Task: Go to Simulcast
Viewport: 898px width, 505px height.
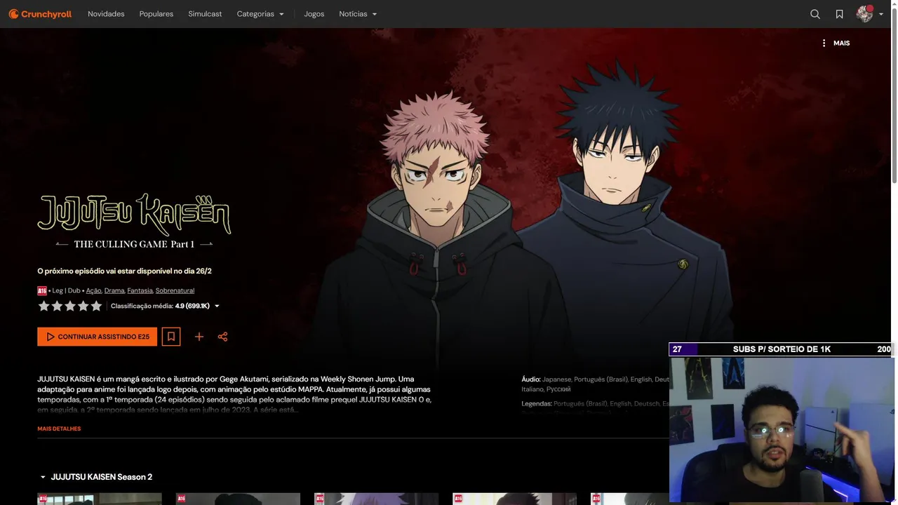Action: 205,14
